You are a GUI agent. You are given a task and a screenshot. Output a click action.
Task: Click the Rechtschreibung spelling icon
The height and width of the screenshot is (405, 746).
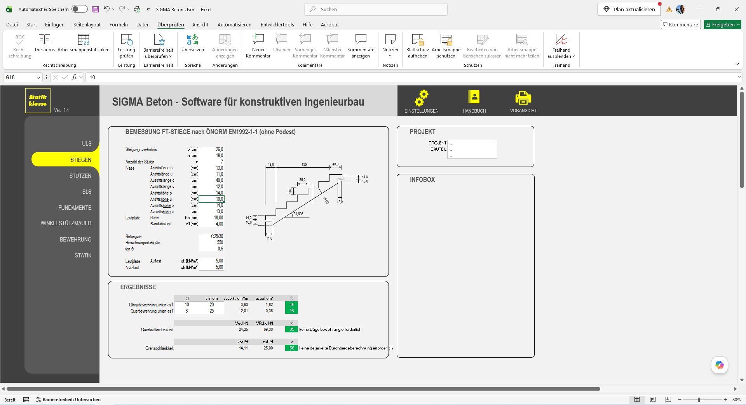point(20,46)
